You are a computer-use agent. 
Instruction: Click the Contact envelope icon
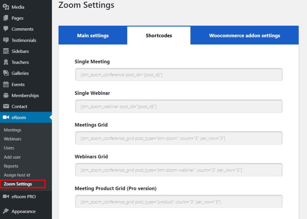[x=6, y=106]
